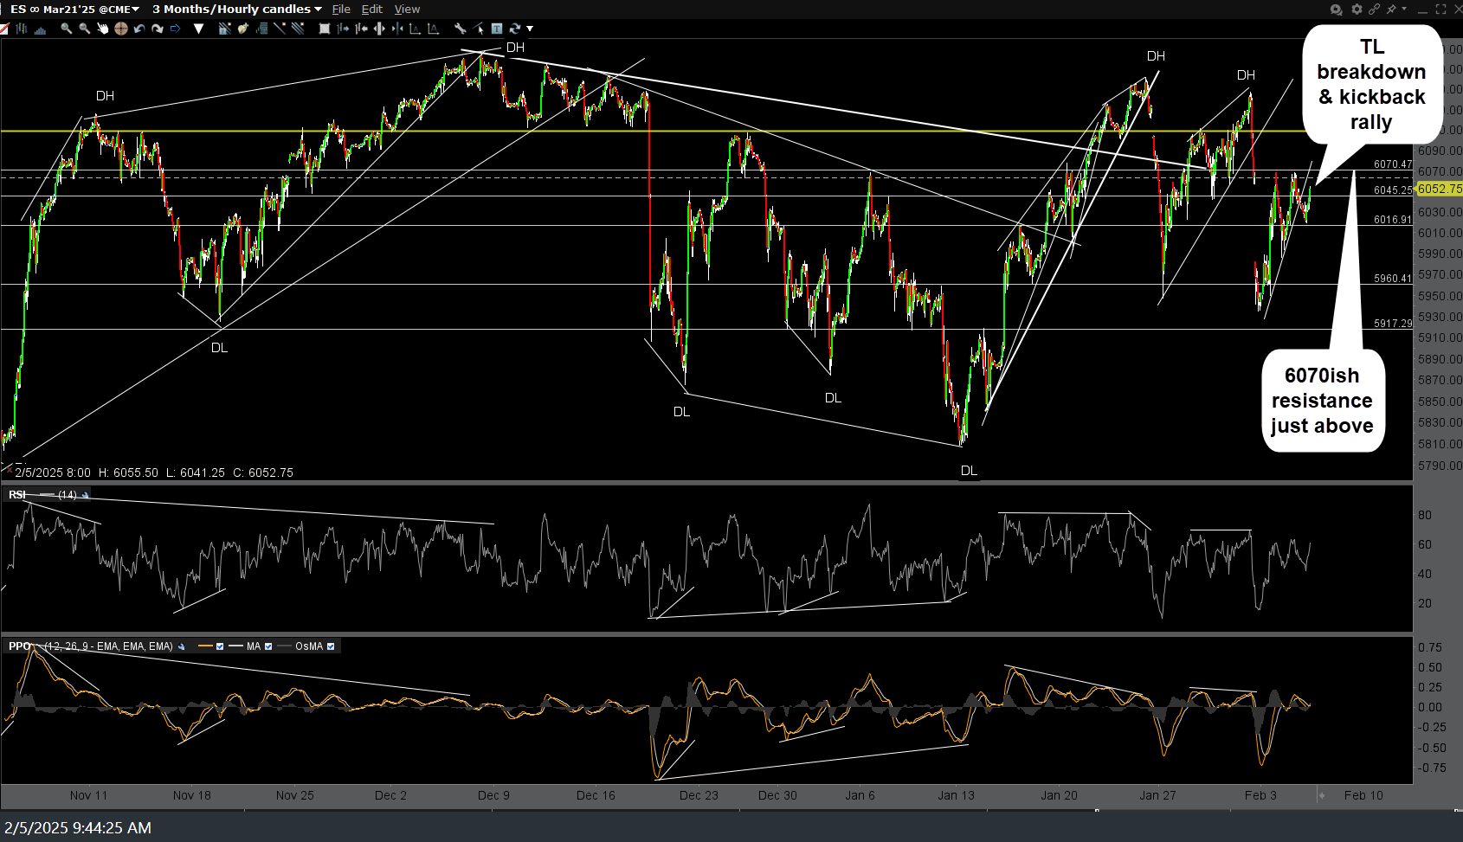Select the Hand panning tool
The width and height of the screenshot is (1463, 842).
(103, 29)
